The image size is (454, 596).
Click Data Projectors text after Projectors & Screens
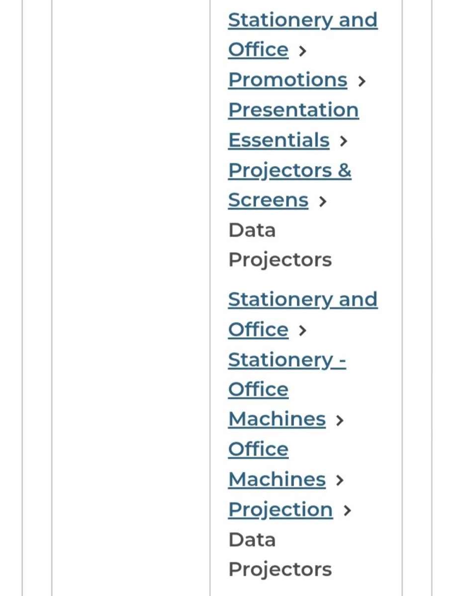(x=279, y=245)
